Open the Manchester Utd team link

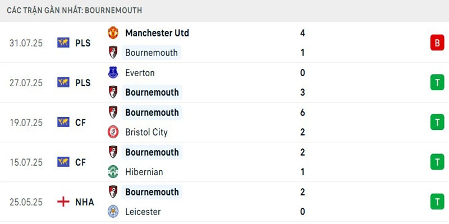coord(157,33)
